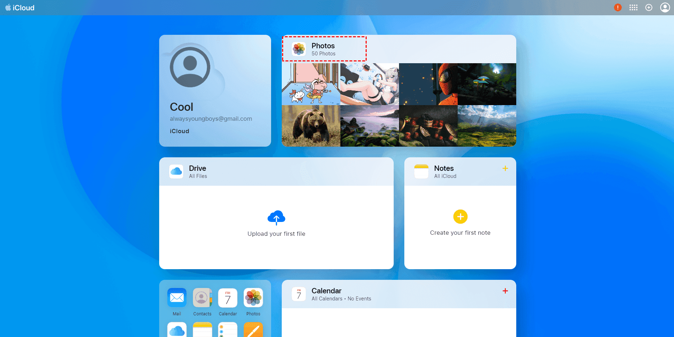Click 'Create your first note' text
The image size is (674, 337).
[x=460, y=233]
